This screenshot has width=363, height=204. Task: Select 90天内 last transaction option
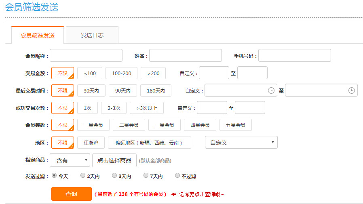point(123,90)
